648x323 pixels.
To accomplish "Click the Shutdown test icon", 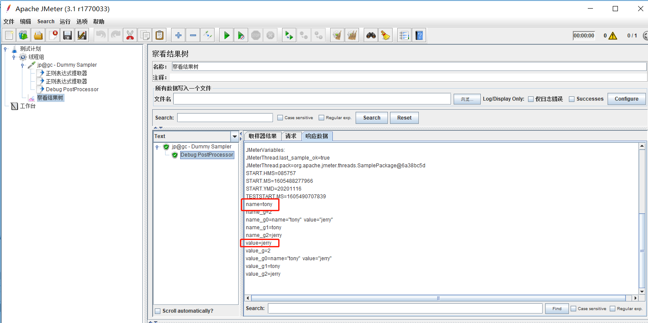I will coord(270,35).
